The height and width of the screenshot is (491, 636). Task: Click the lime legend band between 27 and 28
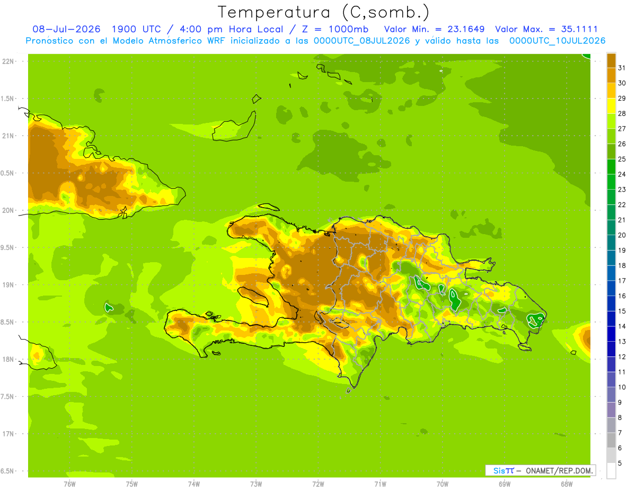tap(611, 121)
